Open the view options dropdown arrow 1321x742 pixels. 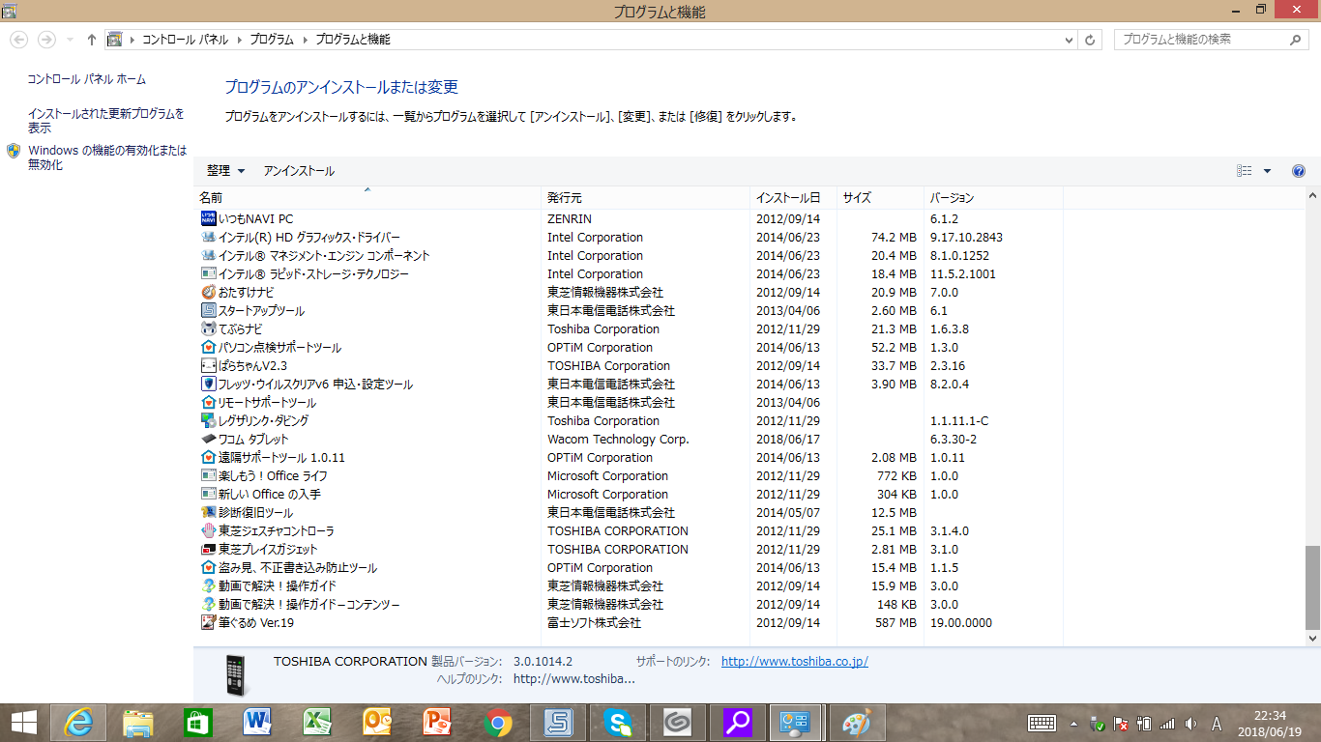[x=1267, y=171]
